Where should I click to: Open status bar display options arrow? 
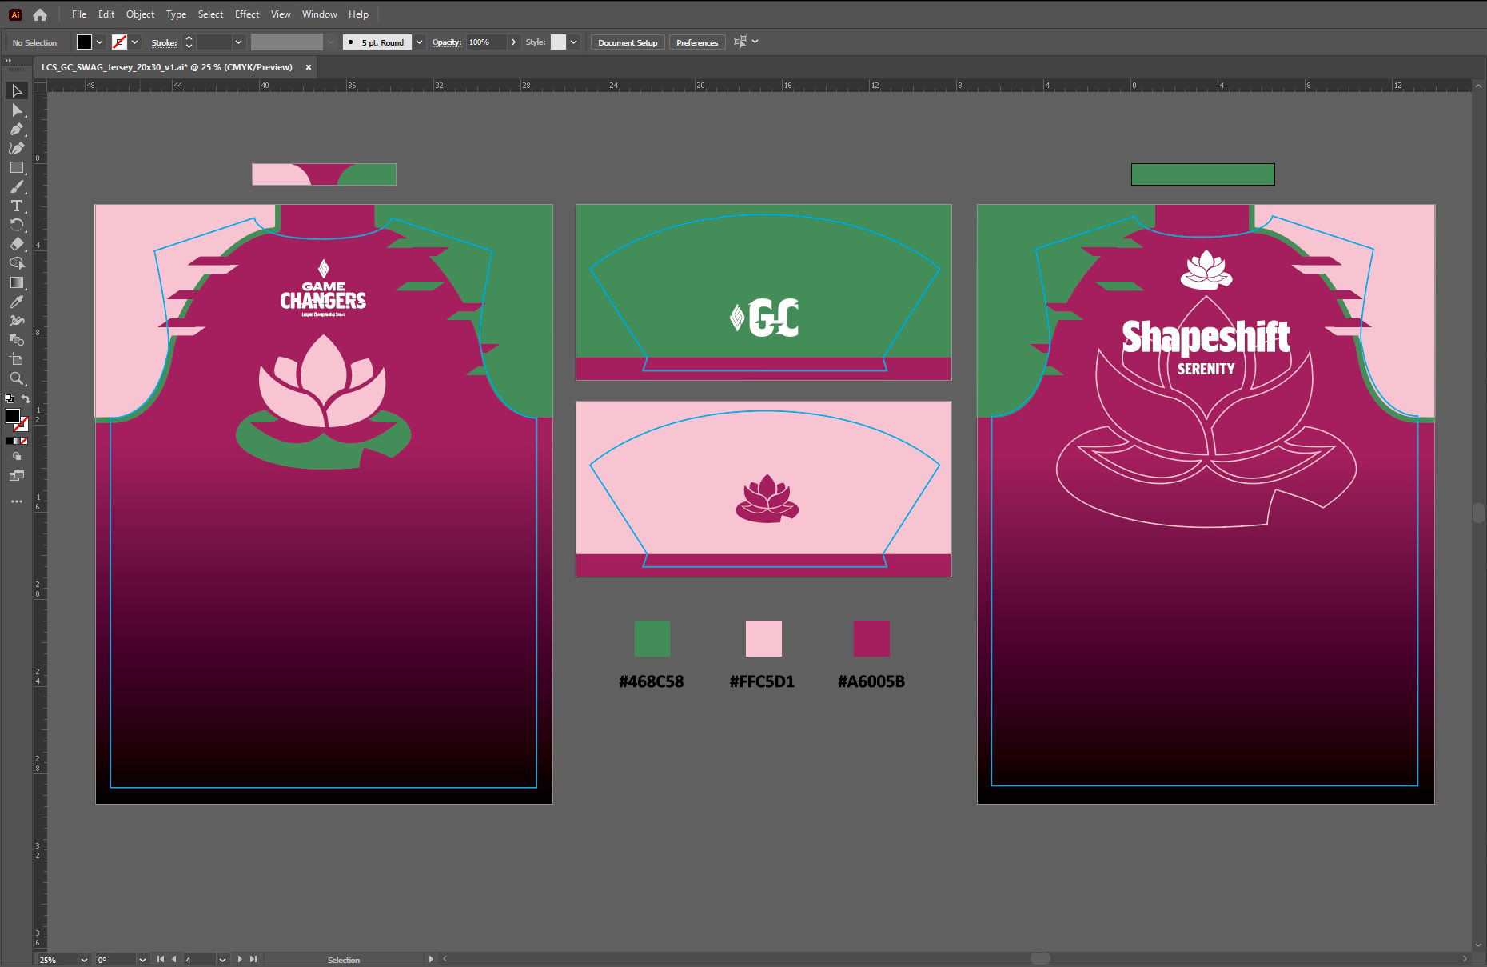coord(431,959)
